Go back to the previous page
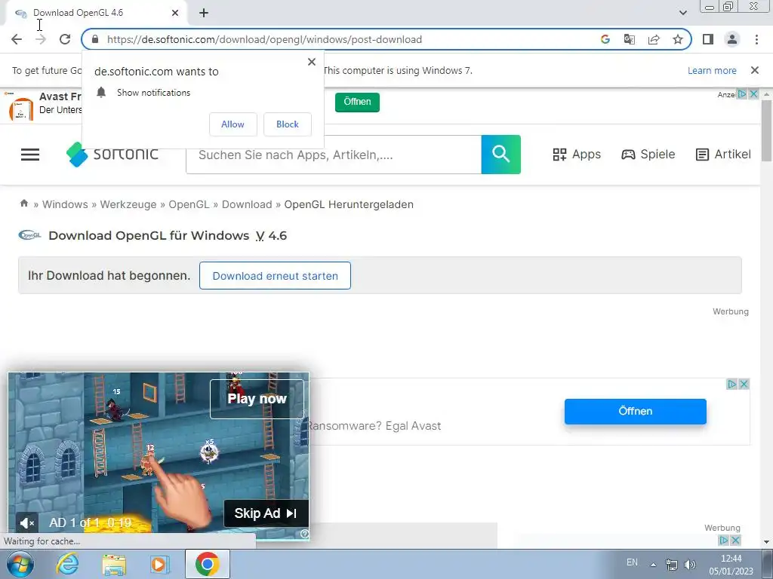The image size is (773, 579). [17, 39]
